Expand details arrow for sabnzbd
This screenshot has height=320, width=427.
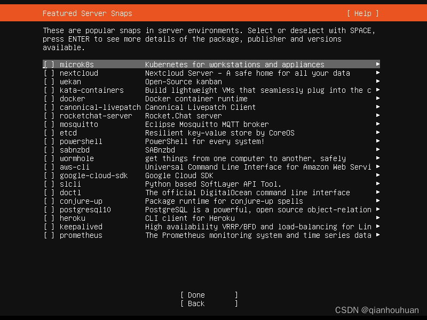coord(378,149)
